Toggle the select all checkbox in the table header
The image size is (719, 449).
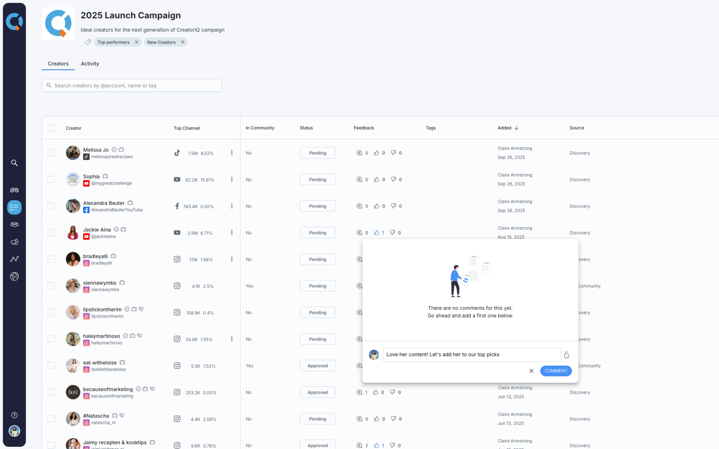[x=51, y=128]
